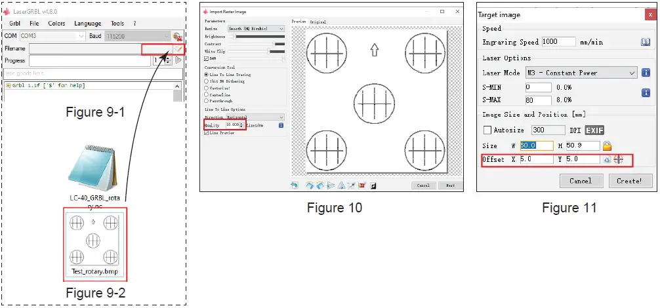Select the Passthrough radio button
660x308 pixels.
click(x=206, y=101)
